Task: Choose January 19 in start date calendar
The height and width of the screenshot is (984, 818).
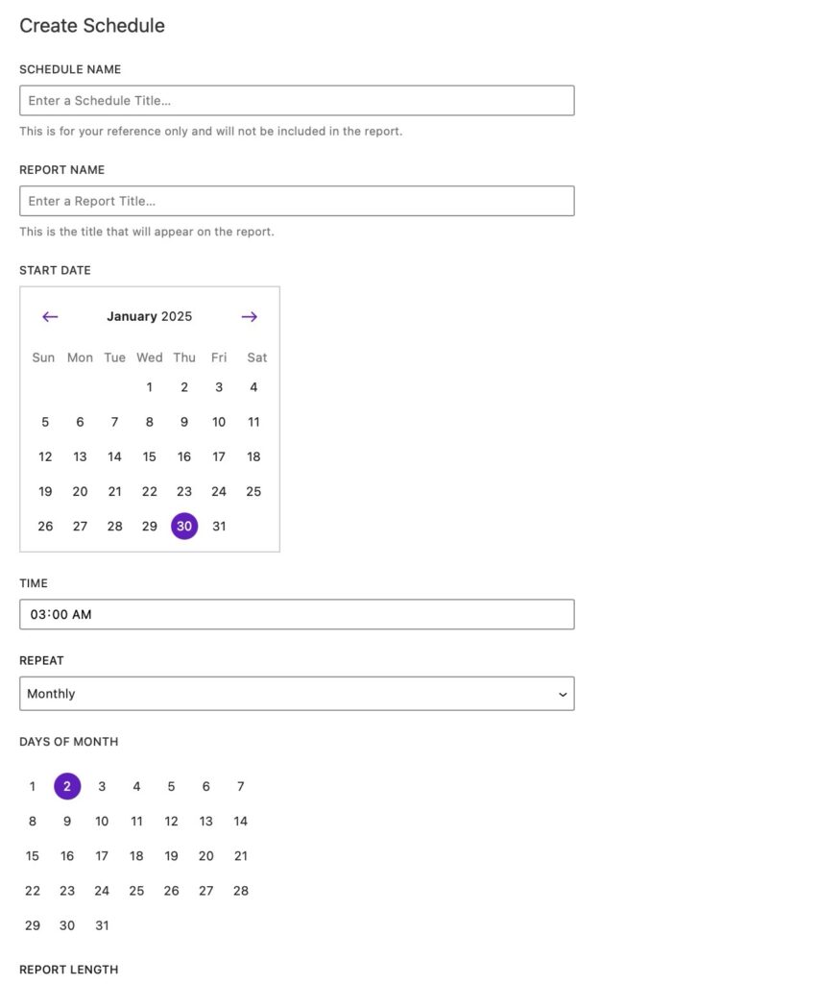Action: coord(45,492)
